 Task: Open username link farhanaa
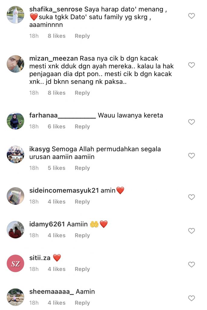click(62, 115)
